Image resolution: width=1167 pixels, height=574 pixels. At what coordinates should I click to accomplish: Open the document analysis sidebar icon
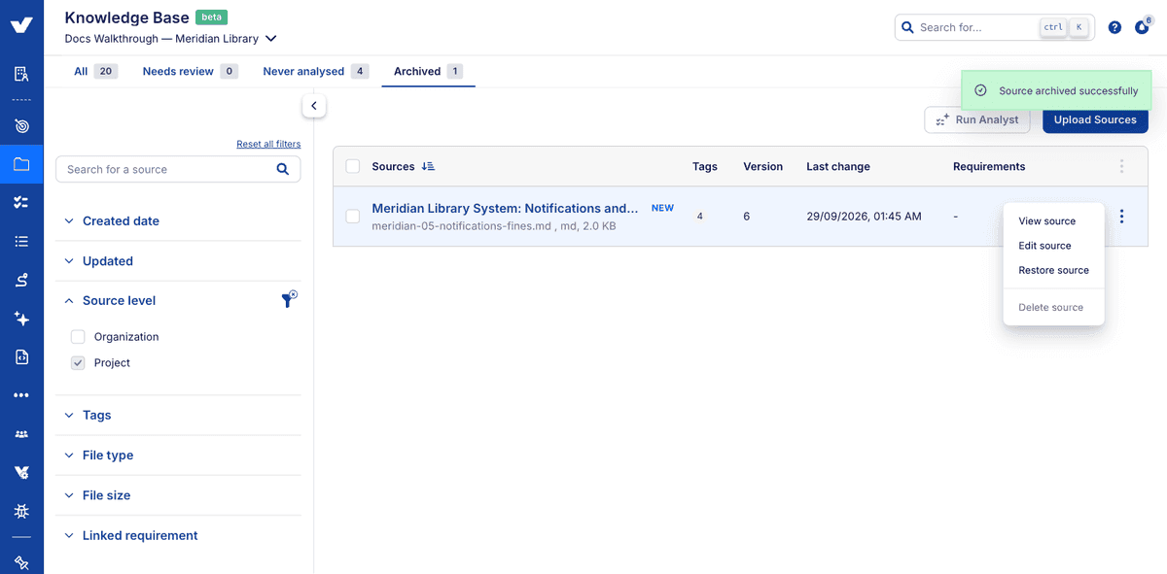click(21, 74)
